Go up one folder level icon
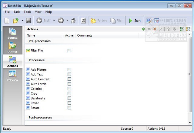 (x=73, y=21)
